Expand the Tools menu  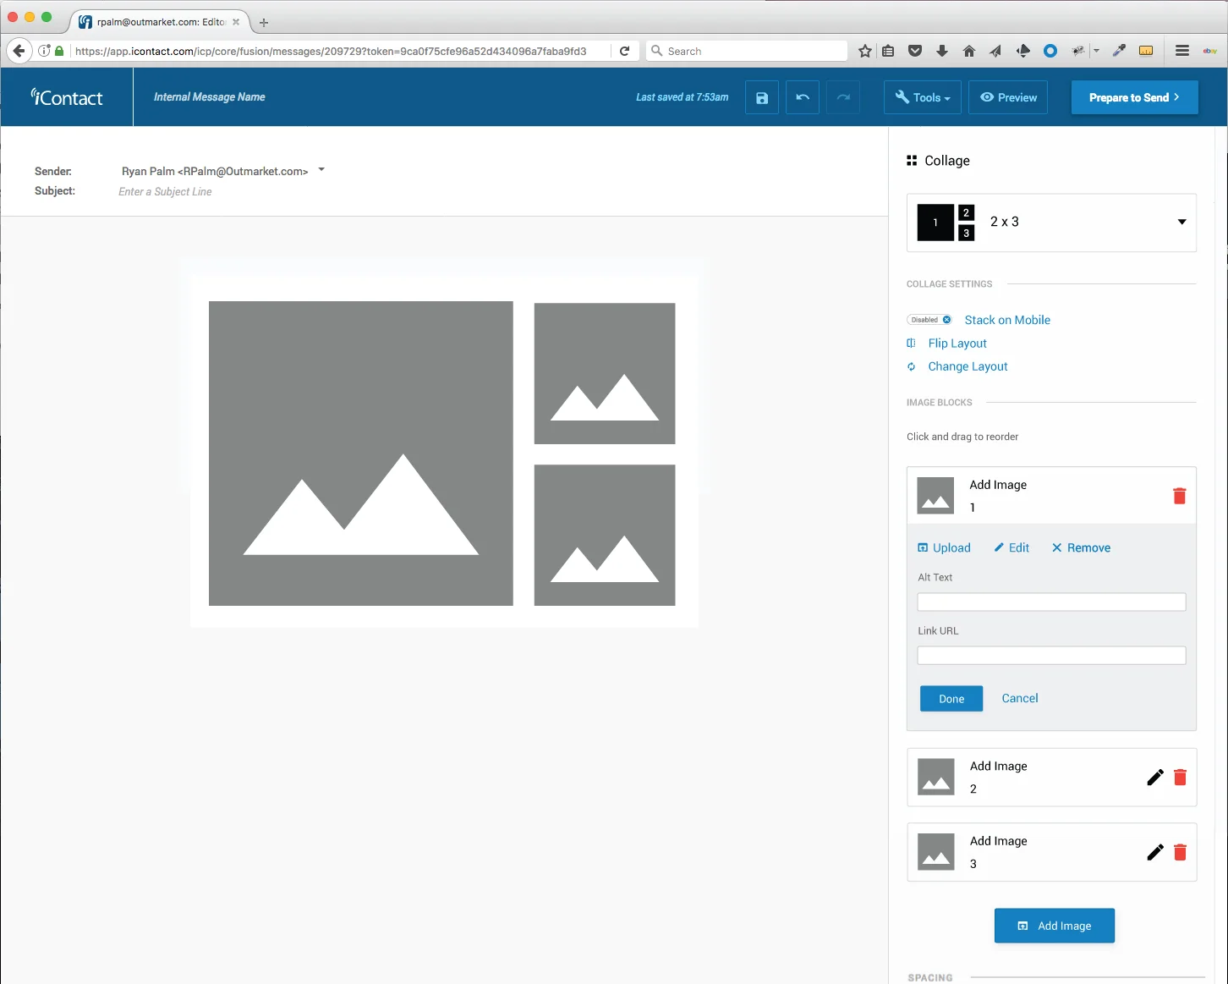point(923,97)
